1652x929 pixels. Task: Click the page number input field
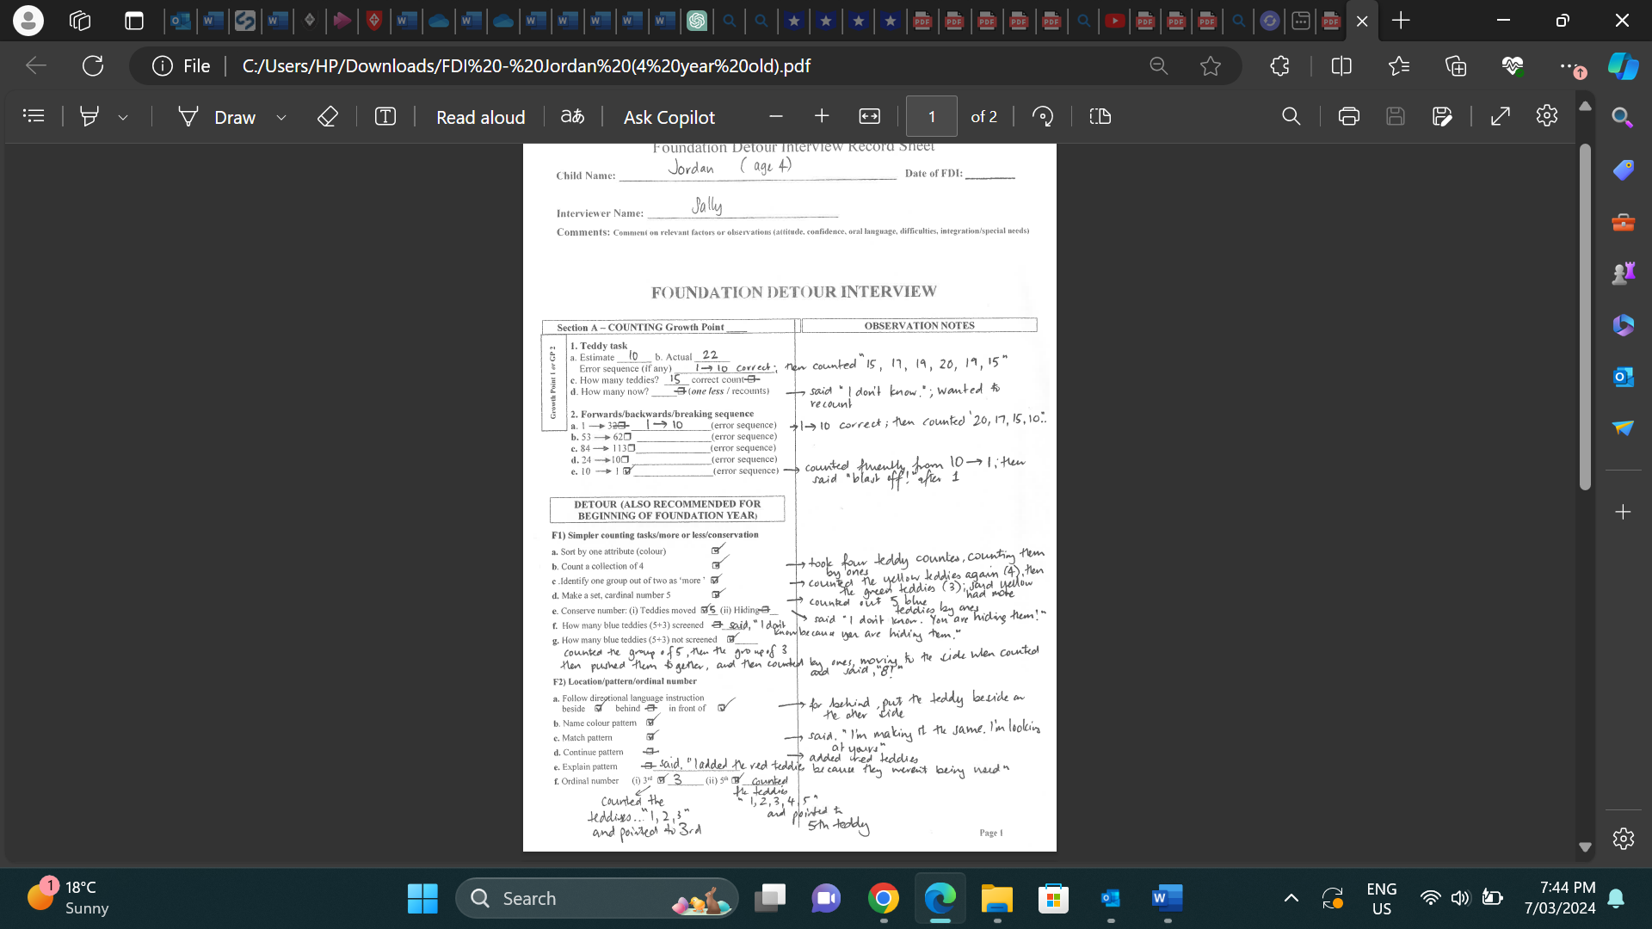pos(932,116)
